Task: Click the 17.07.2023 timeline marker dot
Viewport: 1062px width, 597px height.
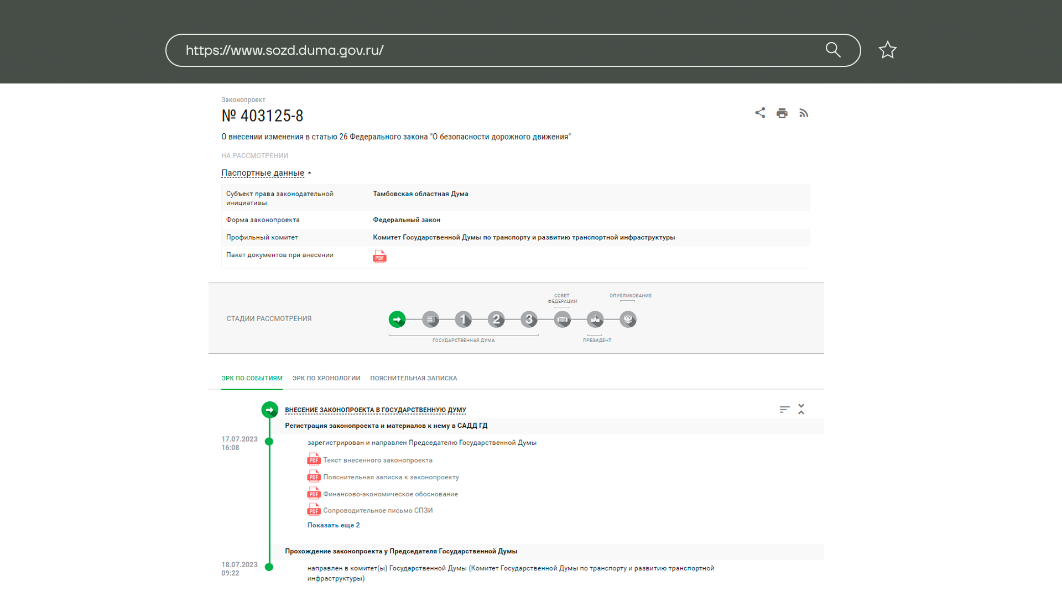Action: coord(269,442)
